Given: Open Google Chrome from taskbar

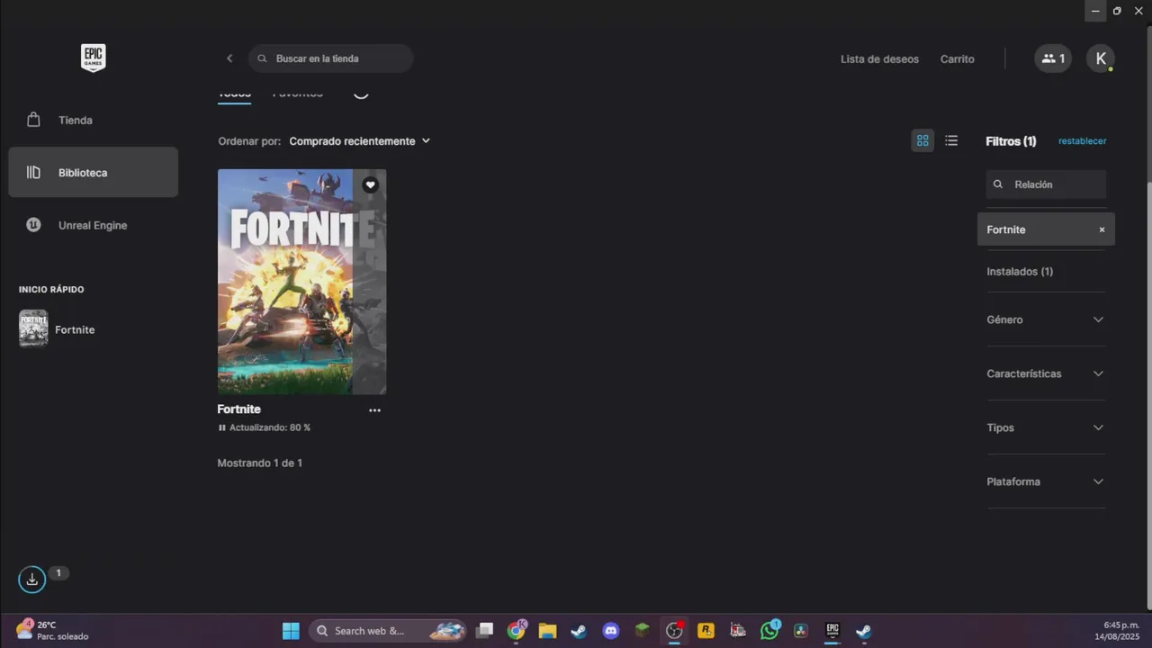Looking at the screenshot, I should [x=517, y=631].
